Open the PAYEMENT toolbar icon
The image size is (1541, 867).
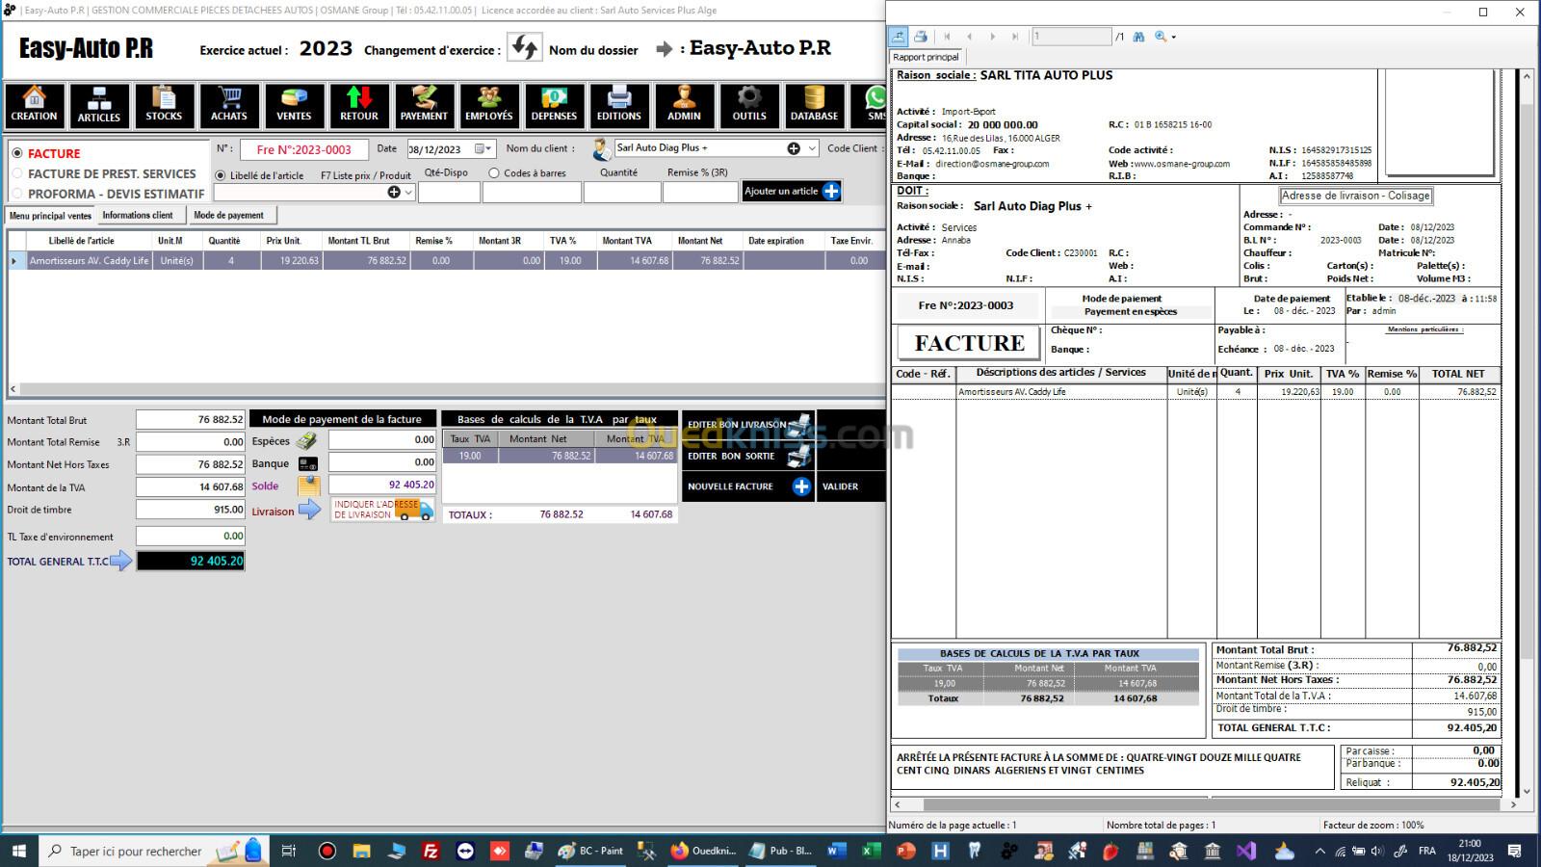424,105
